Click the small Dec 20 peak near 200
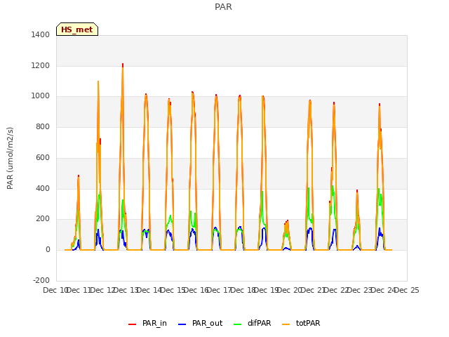Screen dimensions: 449x337 point(287,222)
